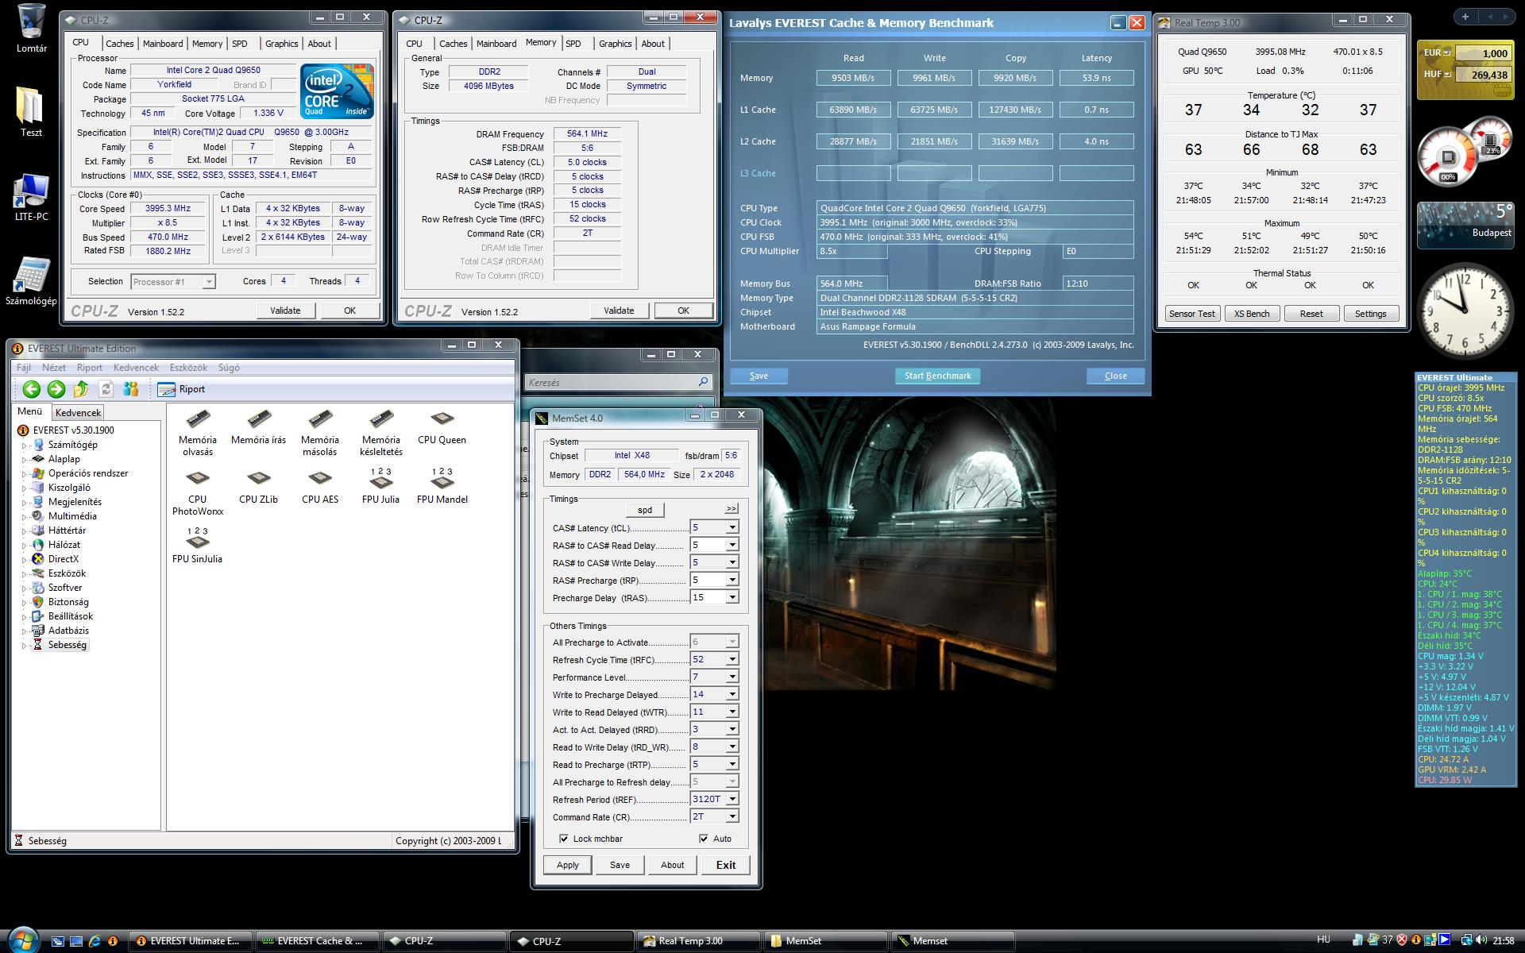
Task: Click the green Back arrow in EVEREST toolbar
Action: pyautogui.click(x=32, y=389)
